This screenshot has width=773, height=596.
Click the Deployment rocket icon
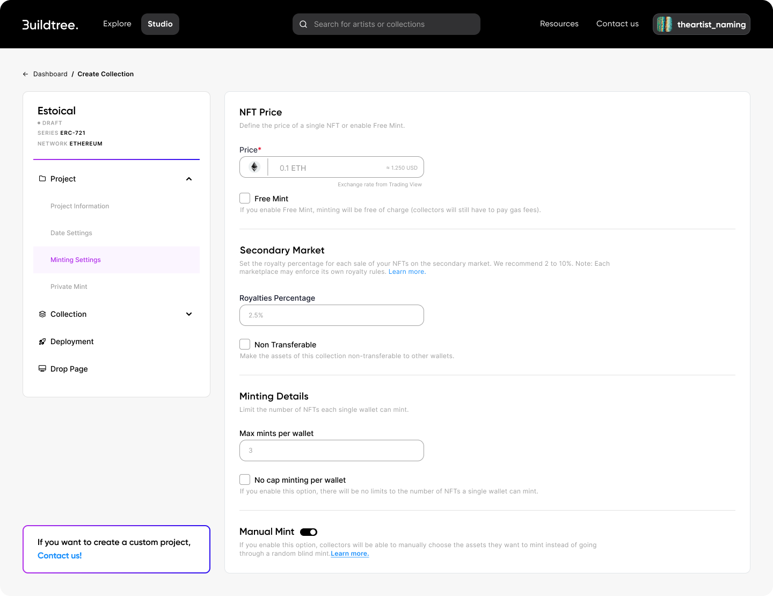pyautogui.click(x=42, y=341)
